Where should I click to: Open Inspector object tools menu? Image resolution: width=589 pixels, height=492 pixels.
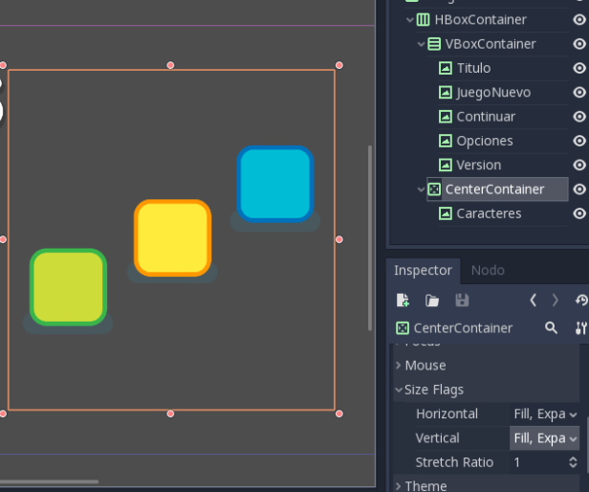pos(580,328)
